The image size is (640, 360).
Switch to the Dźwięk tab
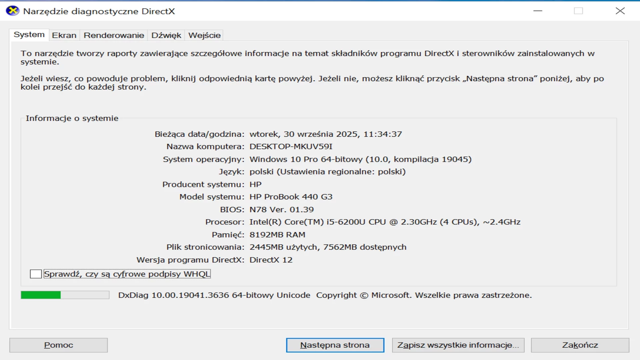[x=166, y=35]
